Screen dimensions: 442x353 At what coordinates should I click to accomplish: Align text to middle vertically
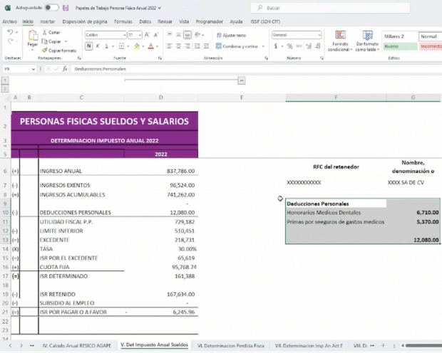[x=178, y=35]
